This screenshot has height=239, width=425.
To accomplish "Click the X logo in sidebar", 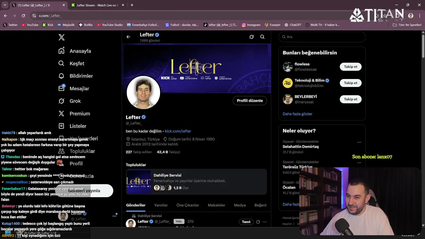I will 61,37.
